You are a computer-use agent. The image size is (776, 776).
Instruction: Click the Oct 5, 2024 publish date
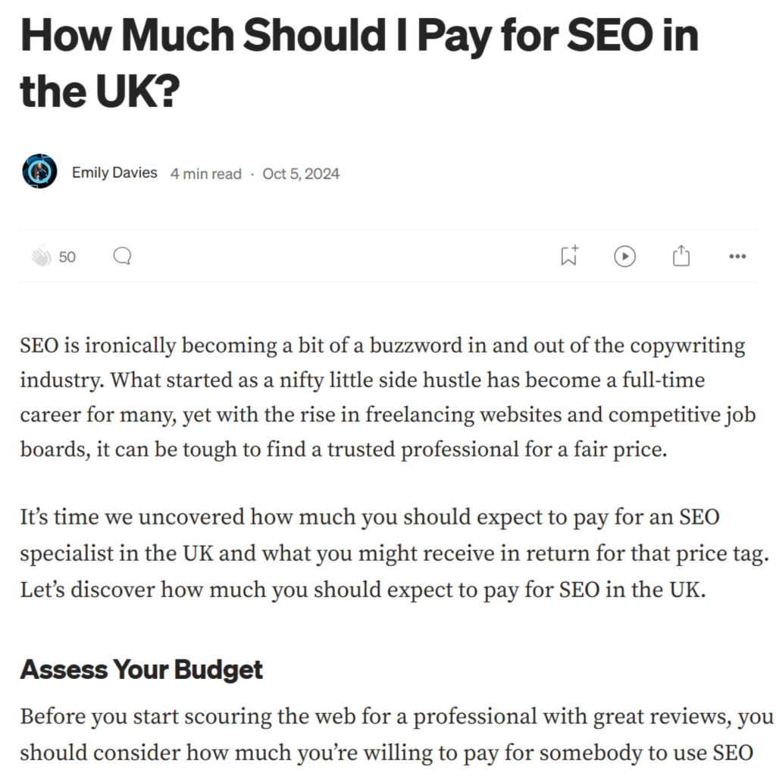pyautogui.click(x=301, y=174)
